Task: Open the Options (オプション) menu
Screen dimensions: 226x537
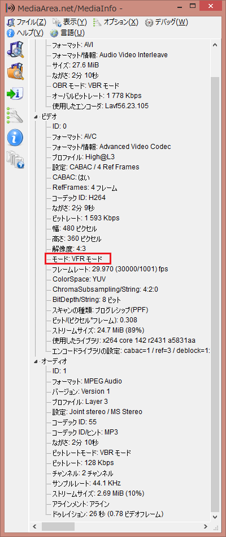Action: [121, 22]
